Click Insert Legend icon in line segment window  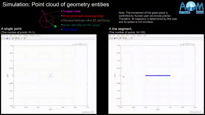click(126, 38)
